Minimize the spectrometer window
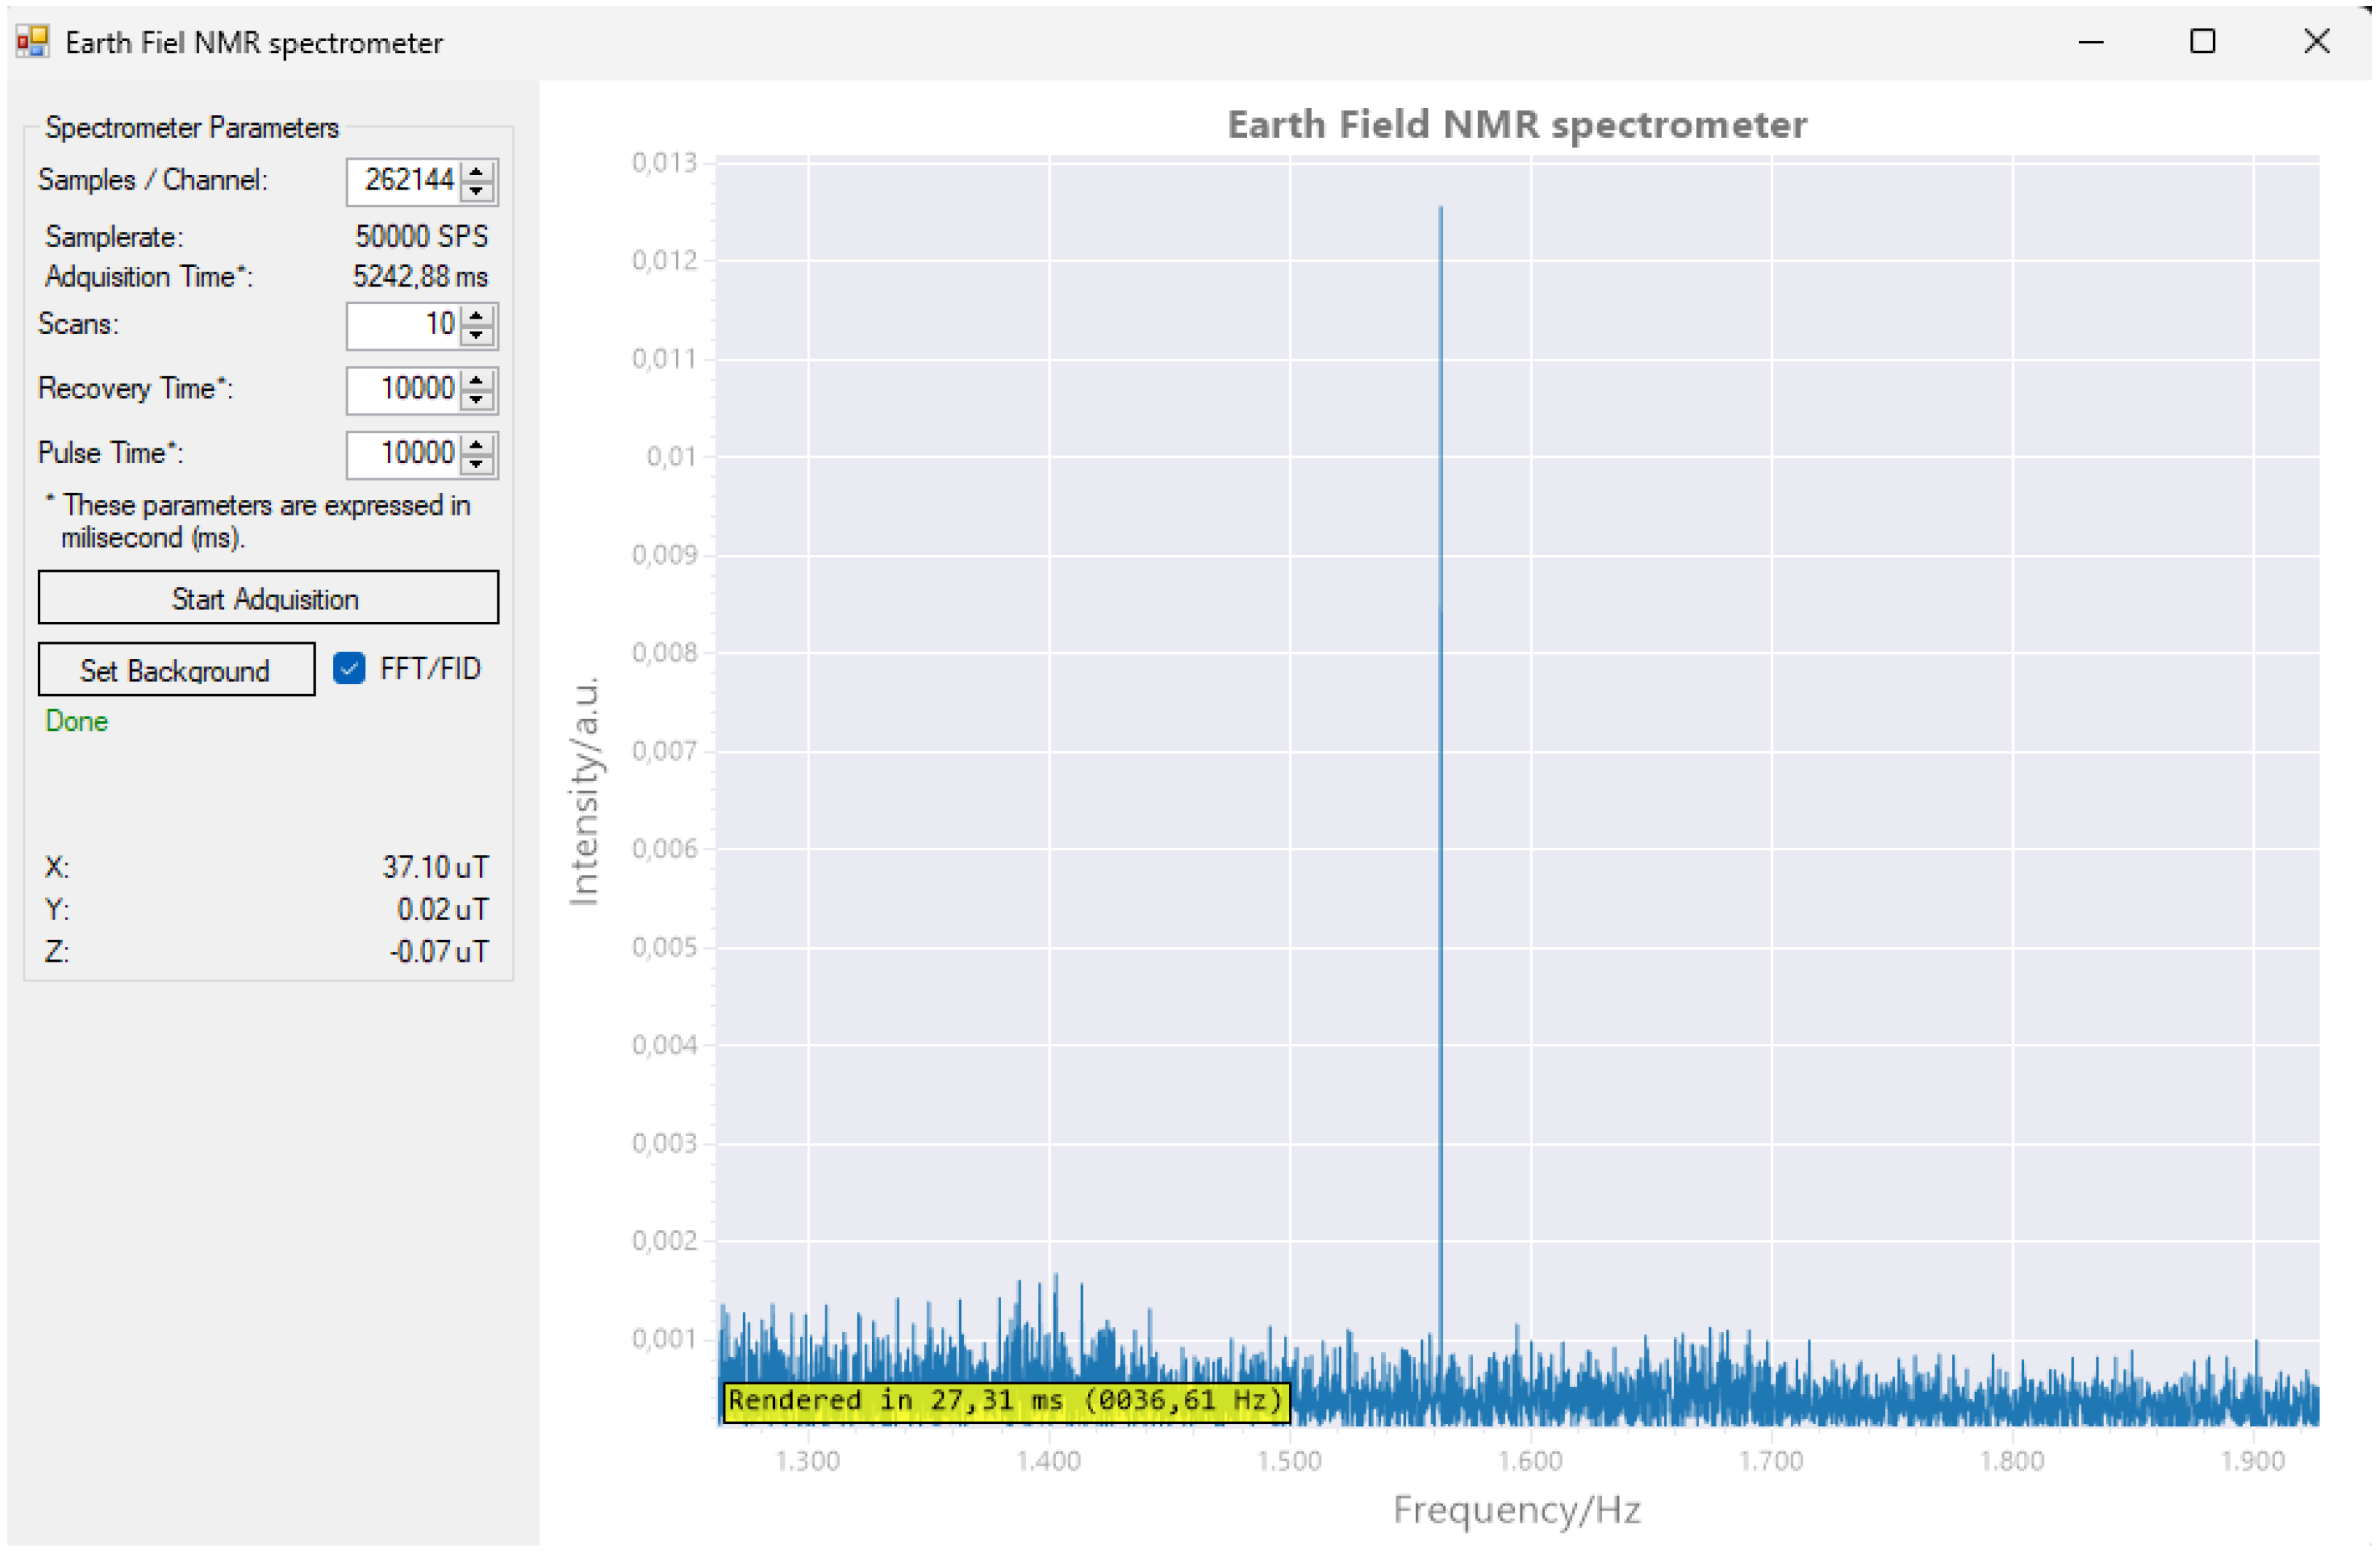 click(2091, 42)
